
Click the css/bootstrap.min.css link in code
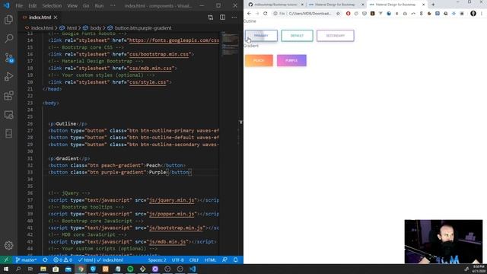click(x=159, y=54)
